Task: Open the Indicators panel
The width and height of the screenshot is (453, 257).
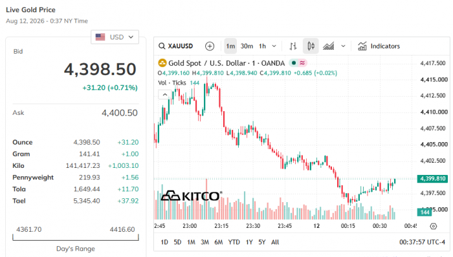Action: pyautogui.click(x=379, y=46)
